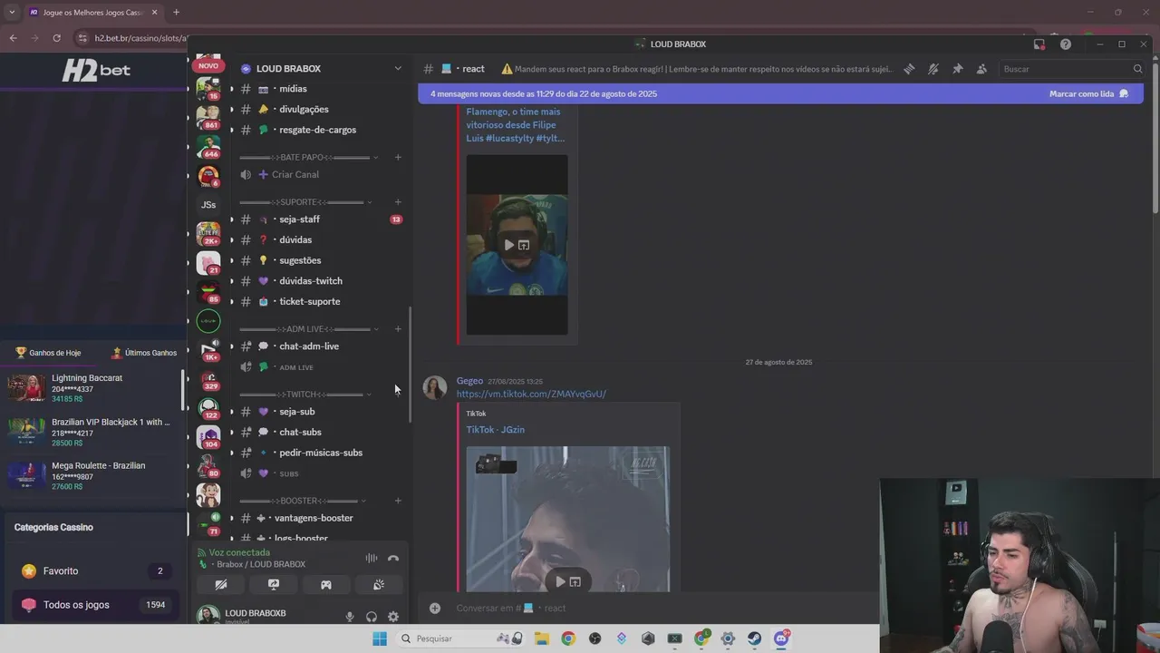Click Marcar como lida button

click(1088, 93)
